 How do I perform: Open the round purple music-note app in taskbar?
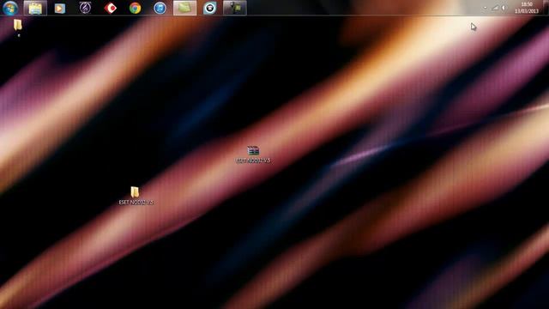(85, 8)
